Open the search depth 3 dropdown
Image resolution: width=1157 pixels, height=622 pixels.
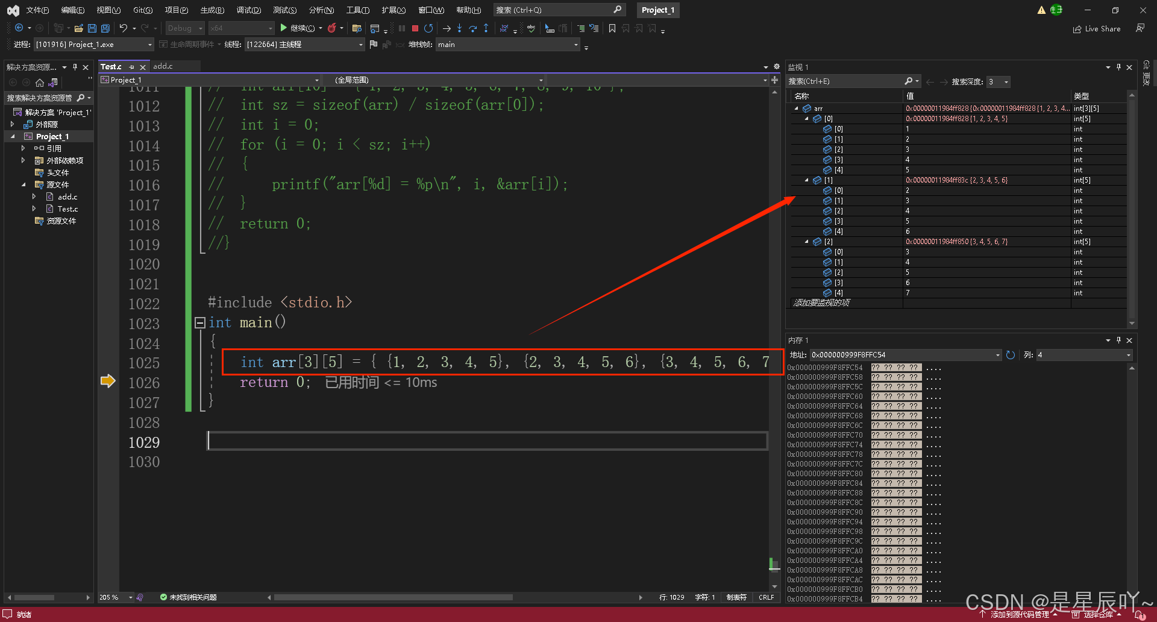click(998, 81)
